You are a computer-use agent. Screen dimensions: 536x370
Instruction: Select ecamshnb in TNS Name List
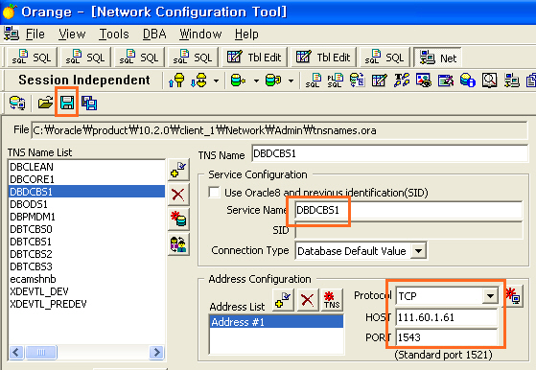click(86, 279)
